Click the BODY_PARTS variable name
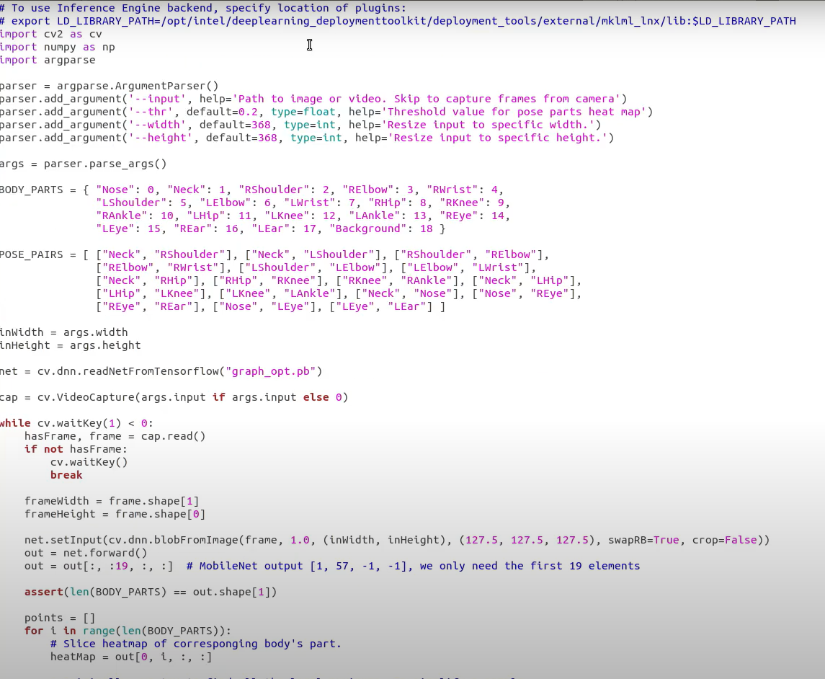825x679 pixels. coord(32,190)
